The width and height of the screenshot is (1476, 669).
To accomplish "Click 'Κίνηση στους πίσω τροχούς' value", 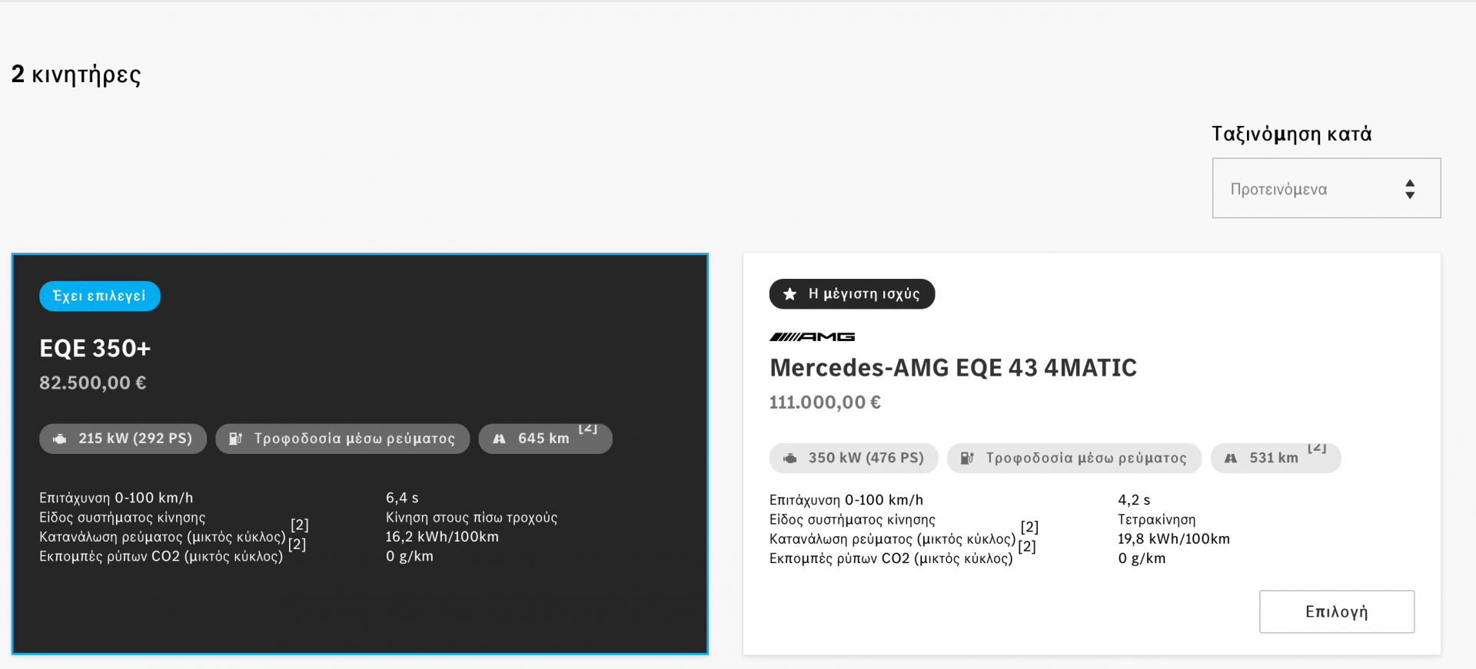I will pyautogui.click(x=471, y=518).
